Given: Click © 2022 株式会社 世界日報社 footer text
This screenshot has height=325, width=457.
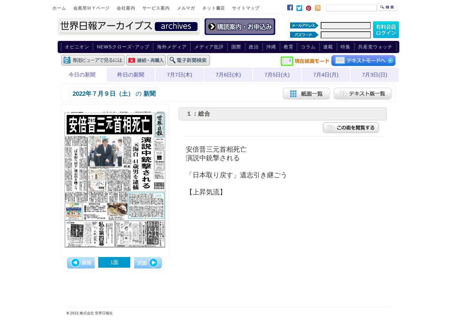Looking at the screenshot, I should (90, 313).
